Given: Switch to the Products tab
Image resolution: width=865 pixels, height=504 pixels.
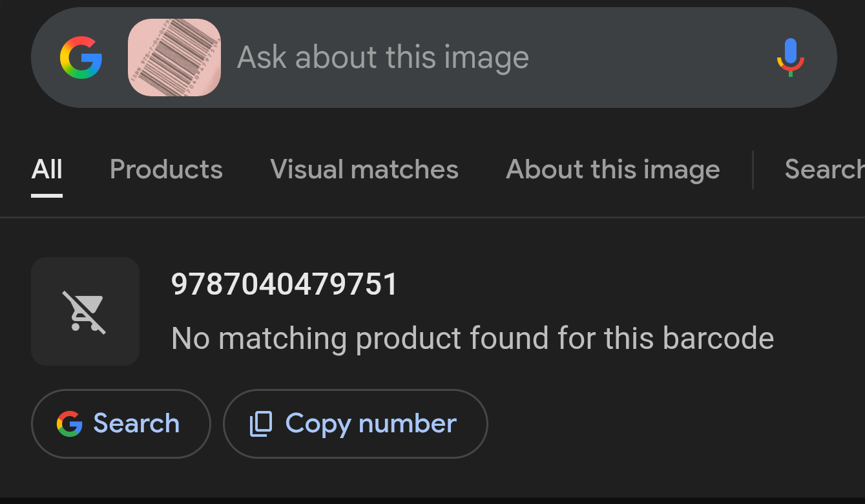Looking at the screenshot, I should (x=166, y=169).
